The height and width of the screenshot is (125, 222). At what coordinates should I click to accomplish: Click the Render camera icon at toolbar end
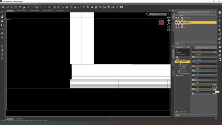click(x=121, y=7)
